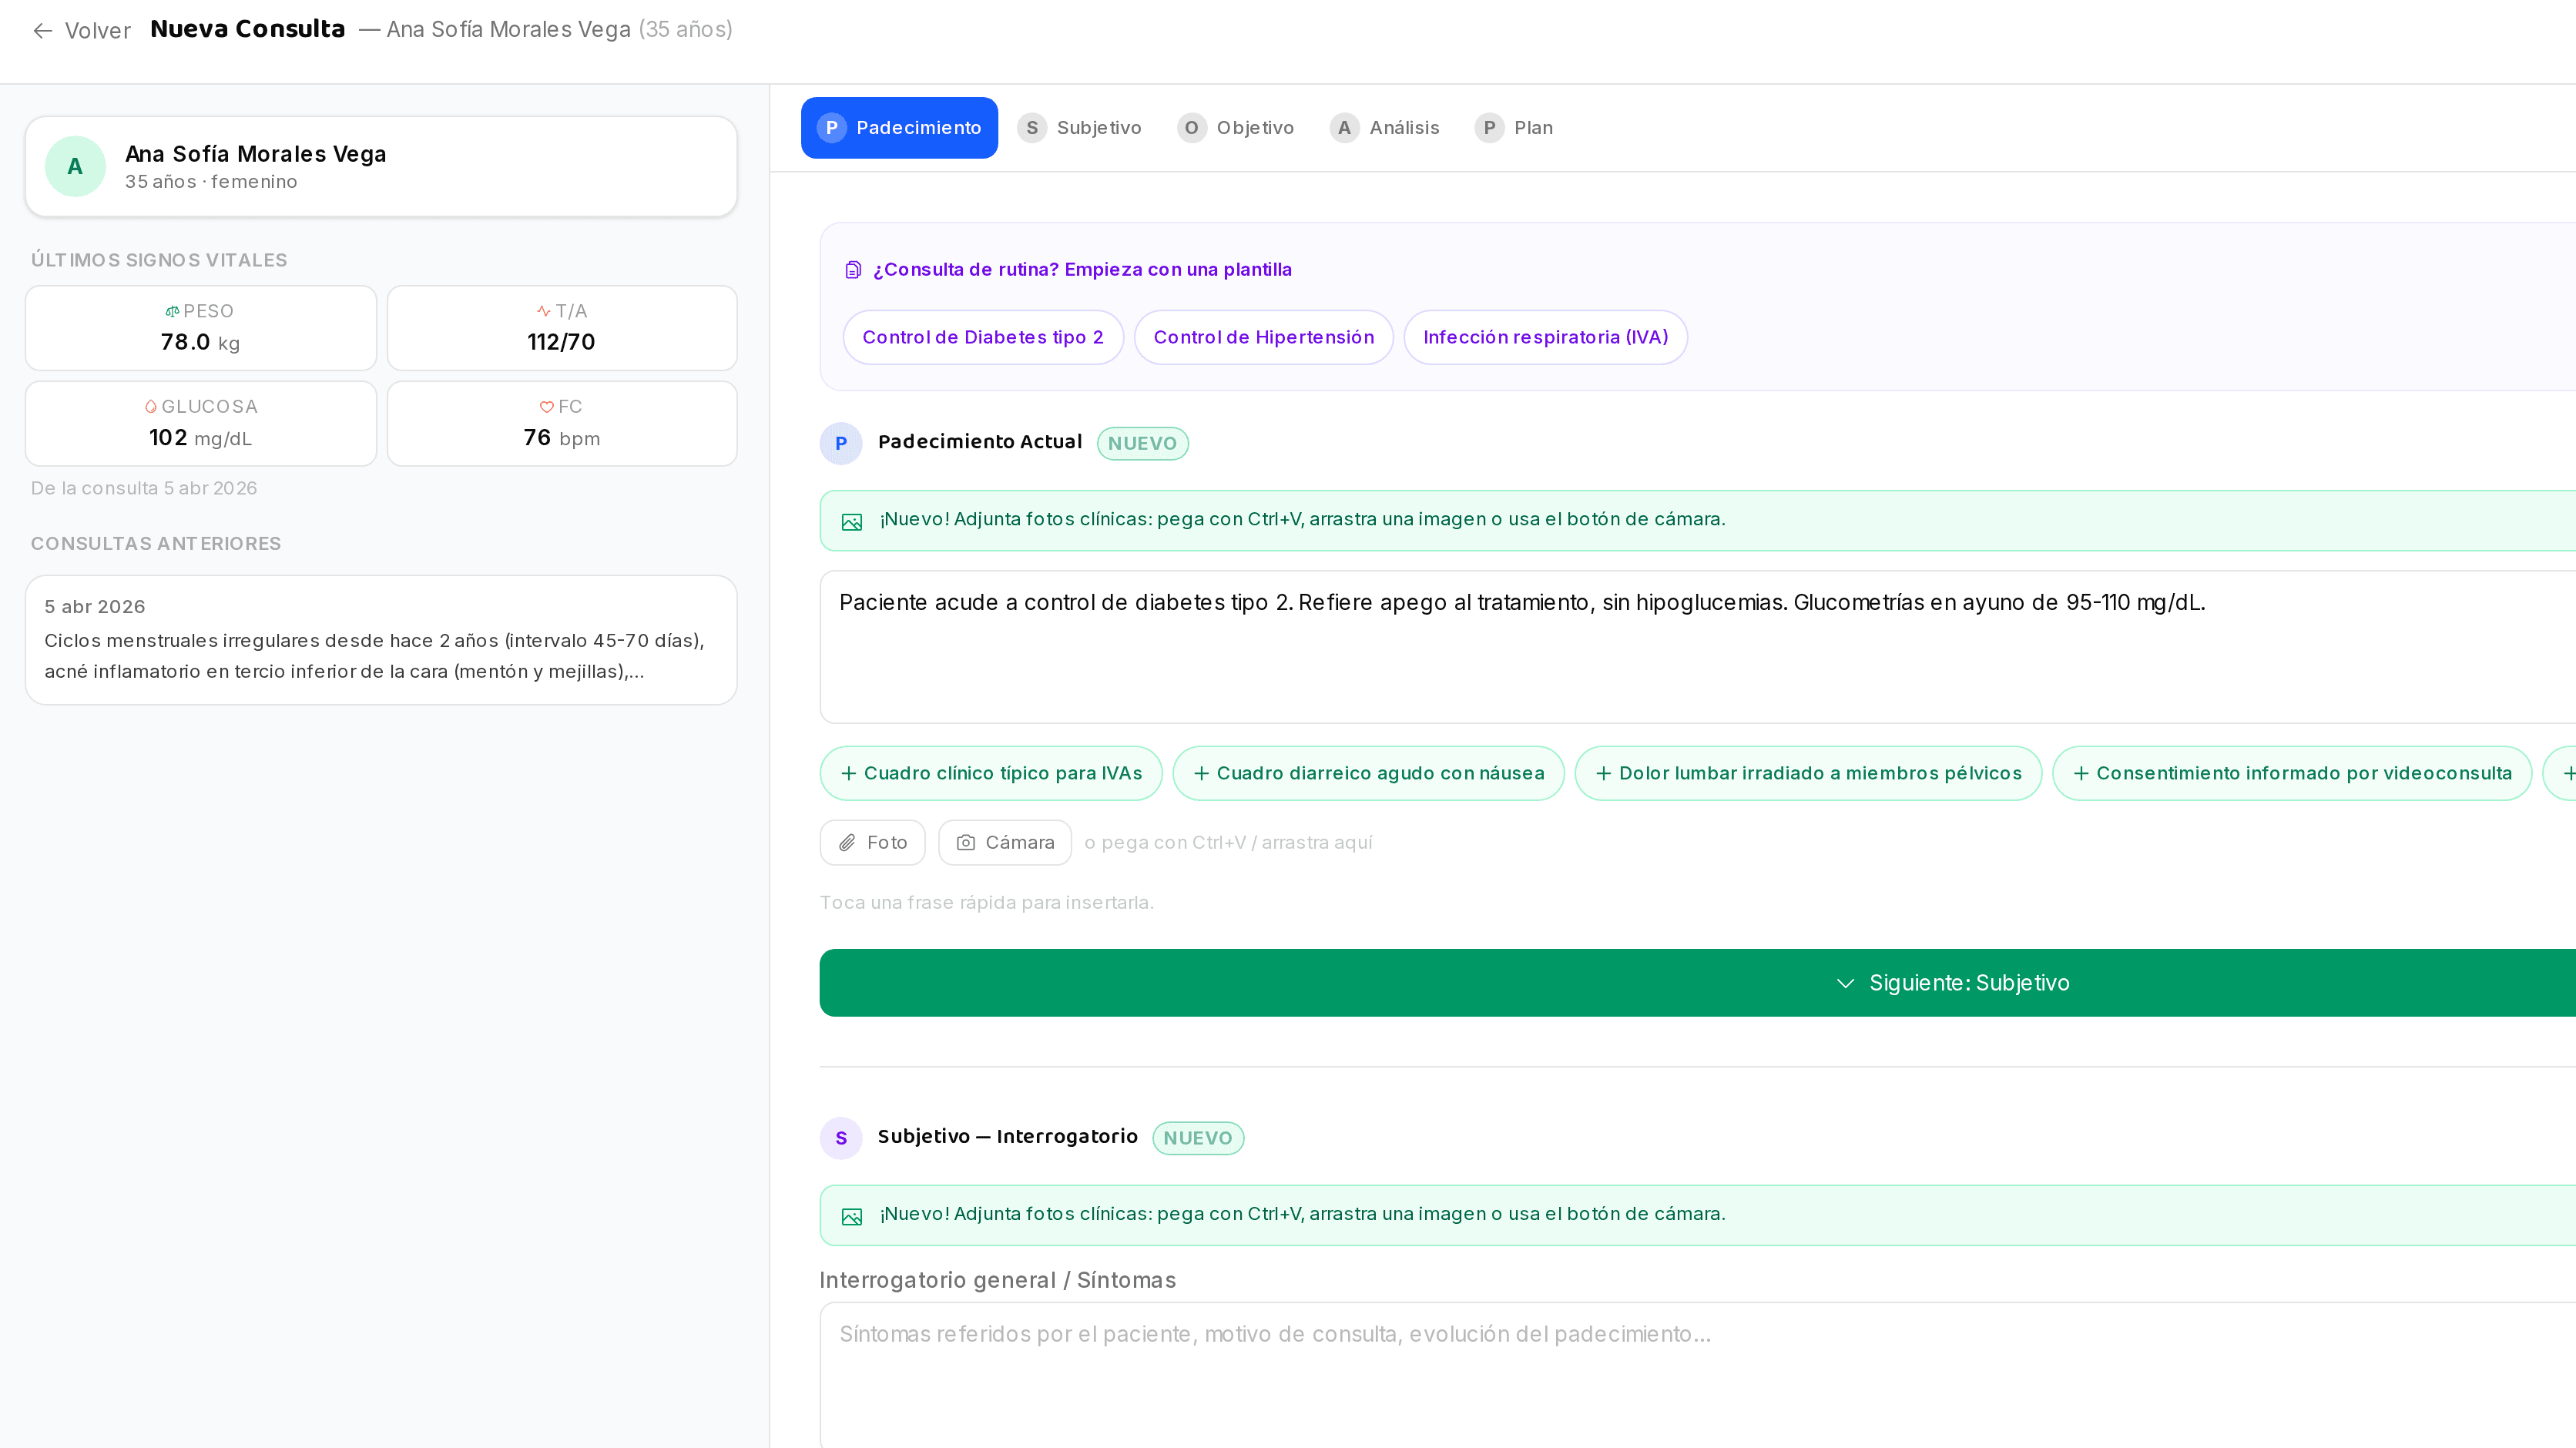Open the patient avatar with letter A
The height and width of the screenshot is (1448, 2576).
75,166
